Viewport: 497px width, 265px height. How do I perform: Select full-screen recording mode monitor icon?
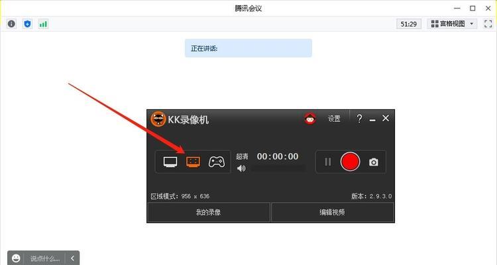pyautogui.click(x=170, y=162)
